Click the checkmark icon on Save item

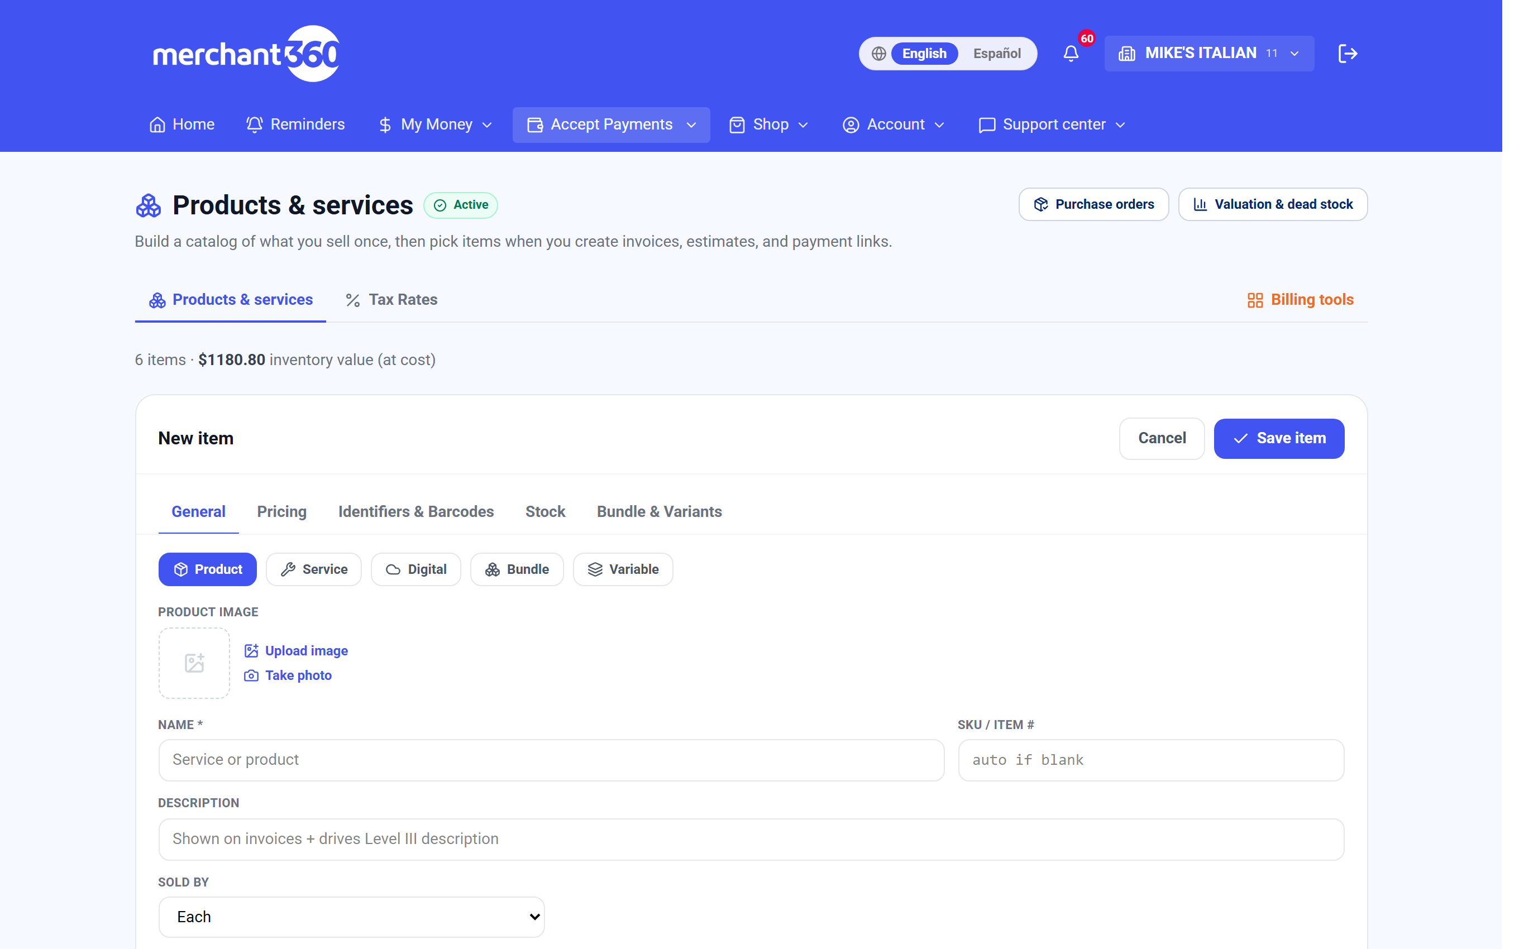point(1240,439)
